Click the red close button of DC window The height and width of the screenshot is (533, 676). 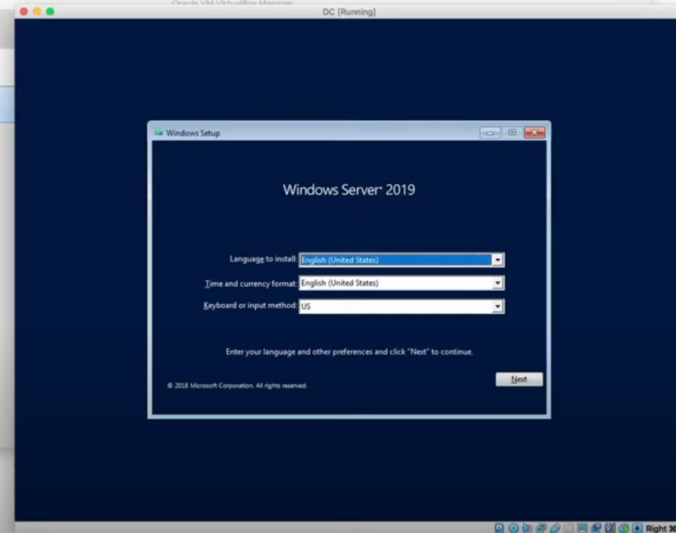24,12
